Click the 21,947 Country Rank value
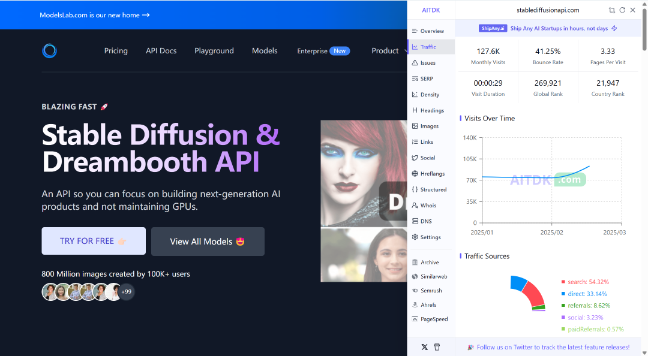648x356 pixels. (x=607, y=83)
